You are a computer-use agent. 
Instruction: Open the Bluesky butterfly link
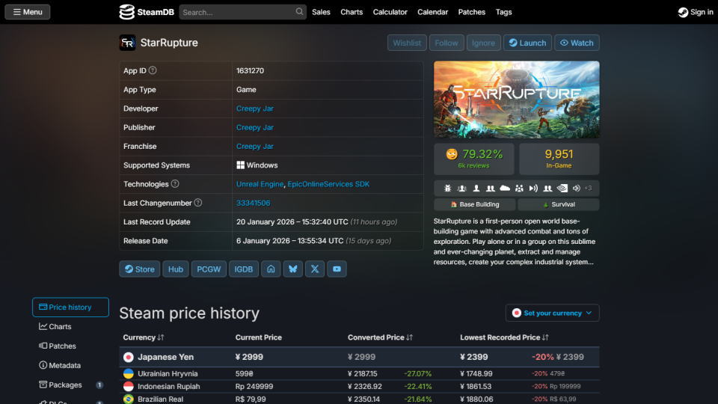pos(292,269)
